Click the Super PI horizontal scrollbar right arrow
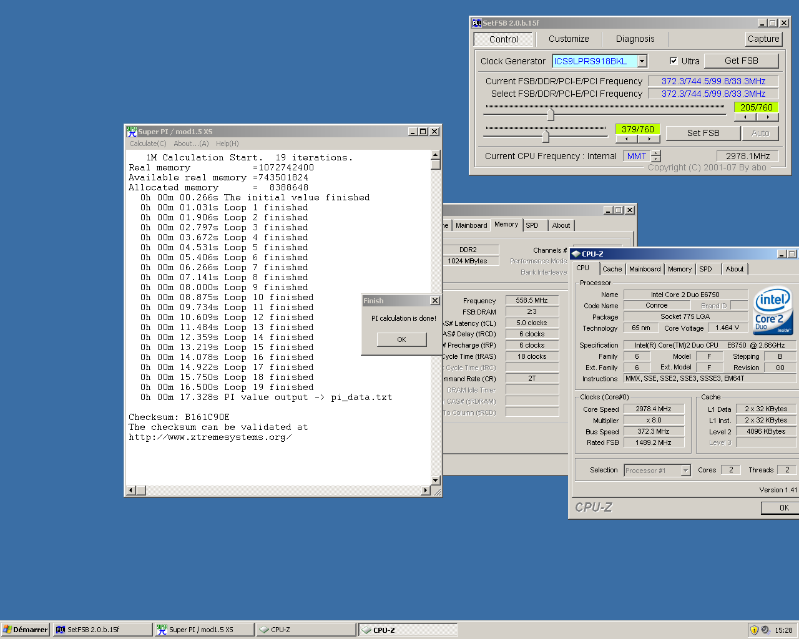 coord(426,490)
